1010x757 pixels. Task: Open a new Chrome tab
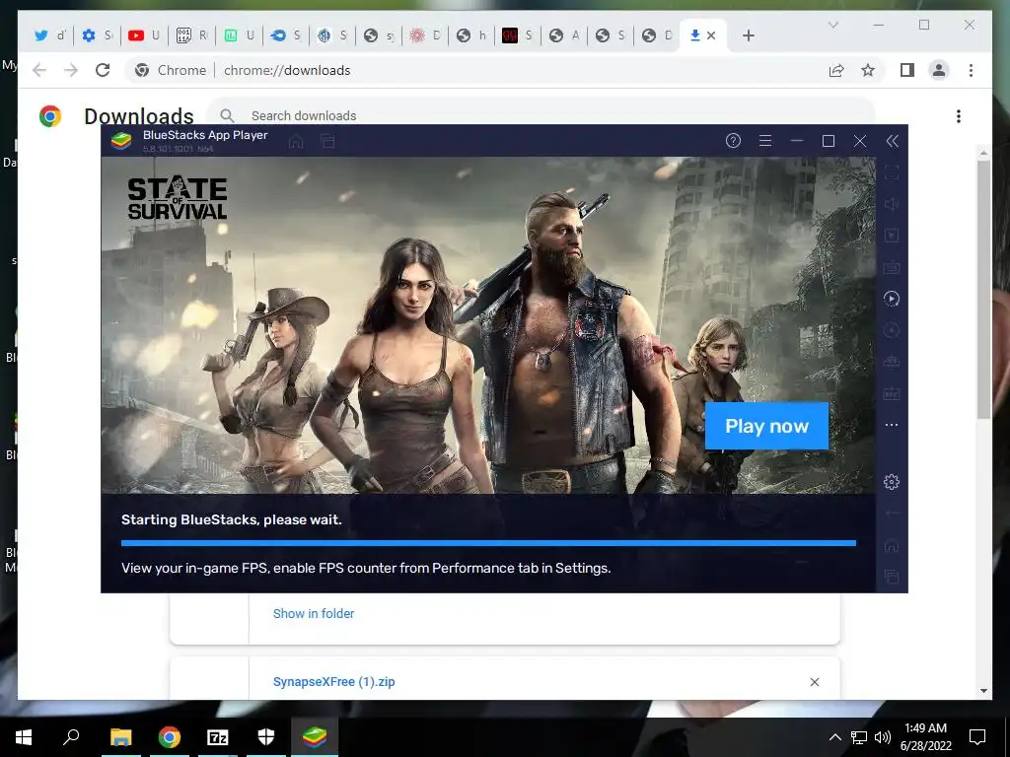[x=748, y=35]
